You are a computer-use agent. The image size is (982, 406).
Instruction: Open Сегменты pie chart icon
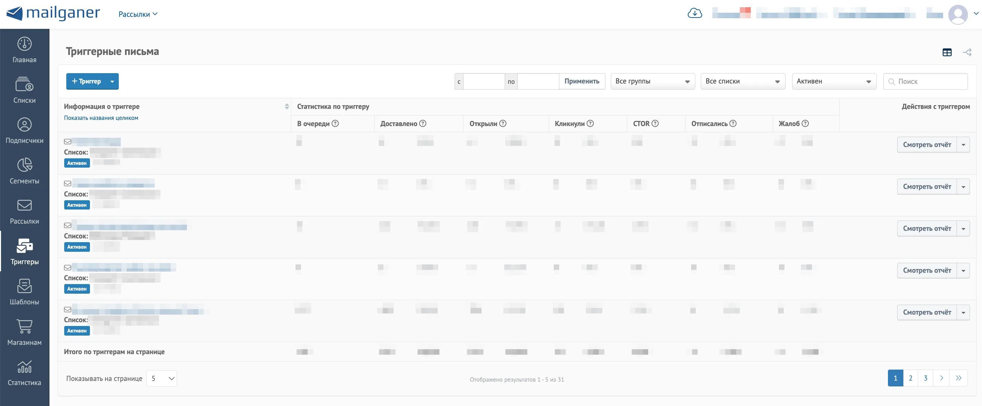coord(24,165)
